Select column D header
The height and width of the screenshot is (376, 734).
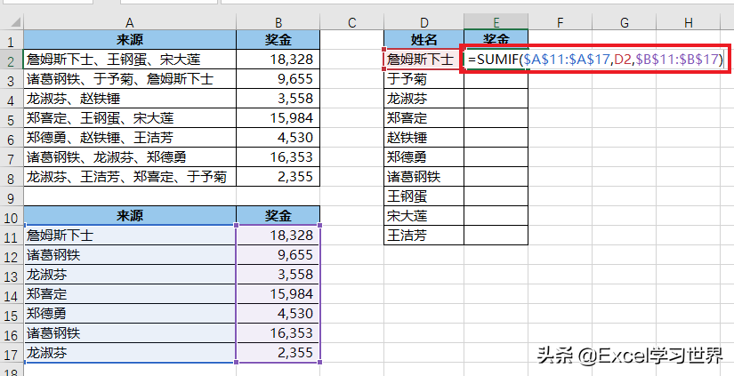click(x=424, y=22)
